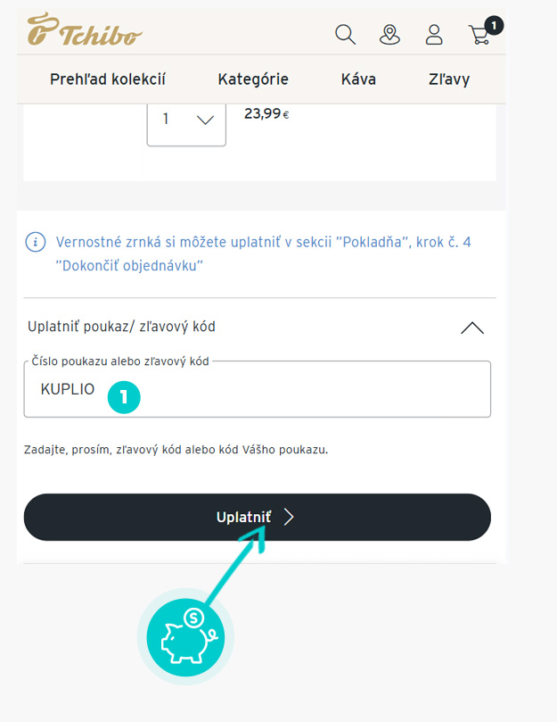Click the Tchibo logo

85,29
